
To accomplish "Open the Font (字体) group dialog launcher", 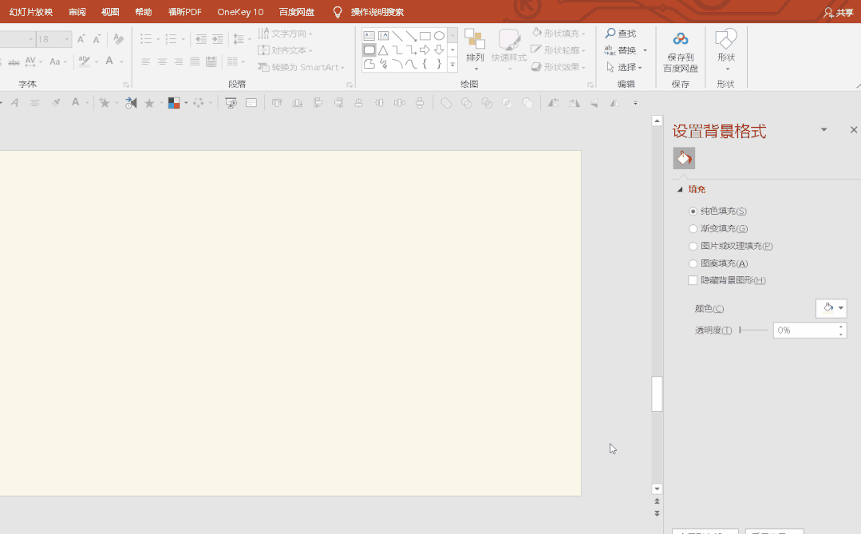I will [x=126, y=85].
